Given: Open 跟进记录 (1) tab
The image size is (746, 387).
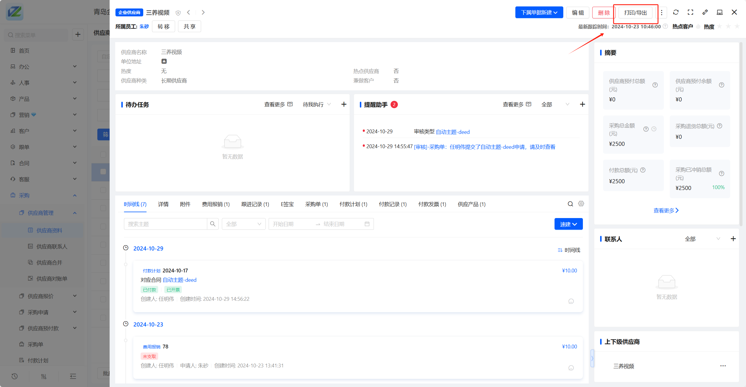Looking at the screenshot, I should click(x=255, y=204).
